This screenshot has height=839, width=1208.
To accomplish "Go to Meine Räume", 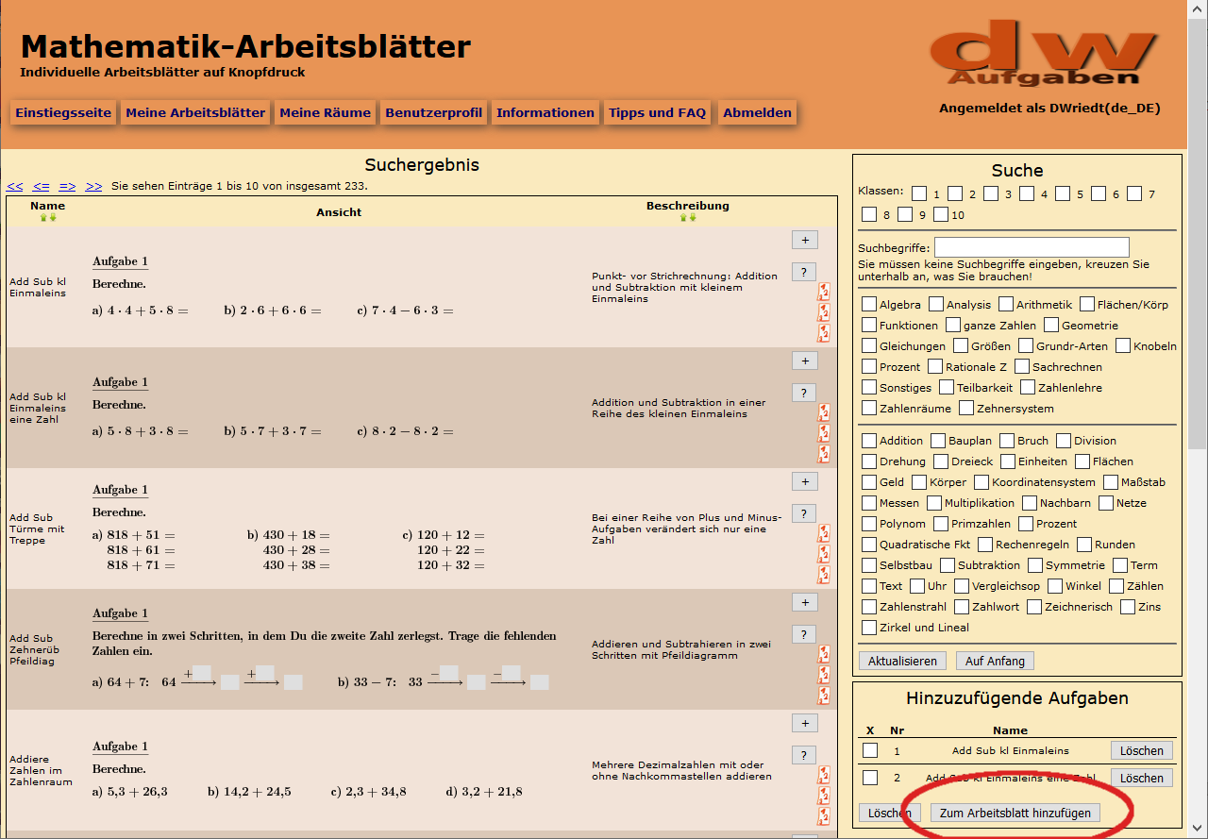I will click(326, 112).
